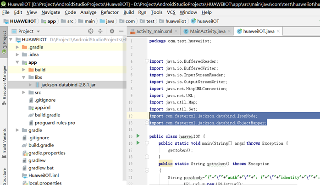Collapse the HUAWEIIOT root node
Viewport: 320px width, 185px height.
(11, 39)
